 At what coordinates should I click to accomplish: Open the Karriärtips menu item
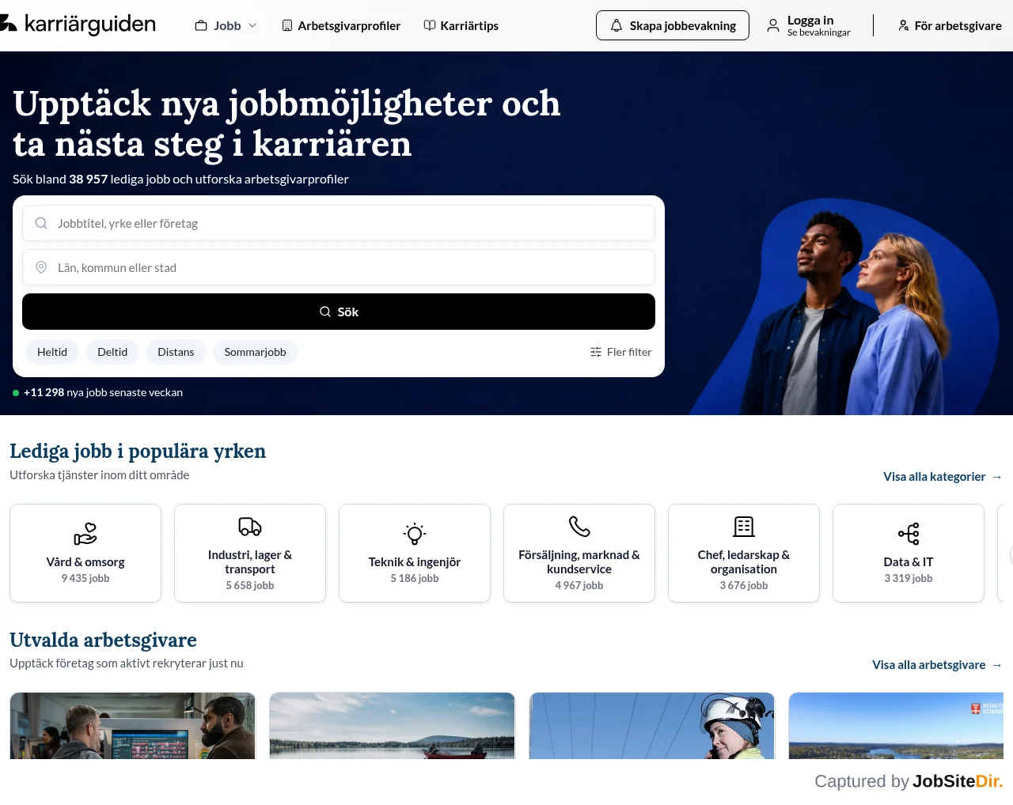[x=461, y=25]
